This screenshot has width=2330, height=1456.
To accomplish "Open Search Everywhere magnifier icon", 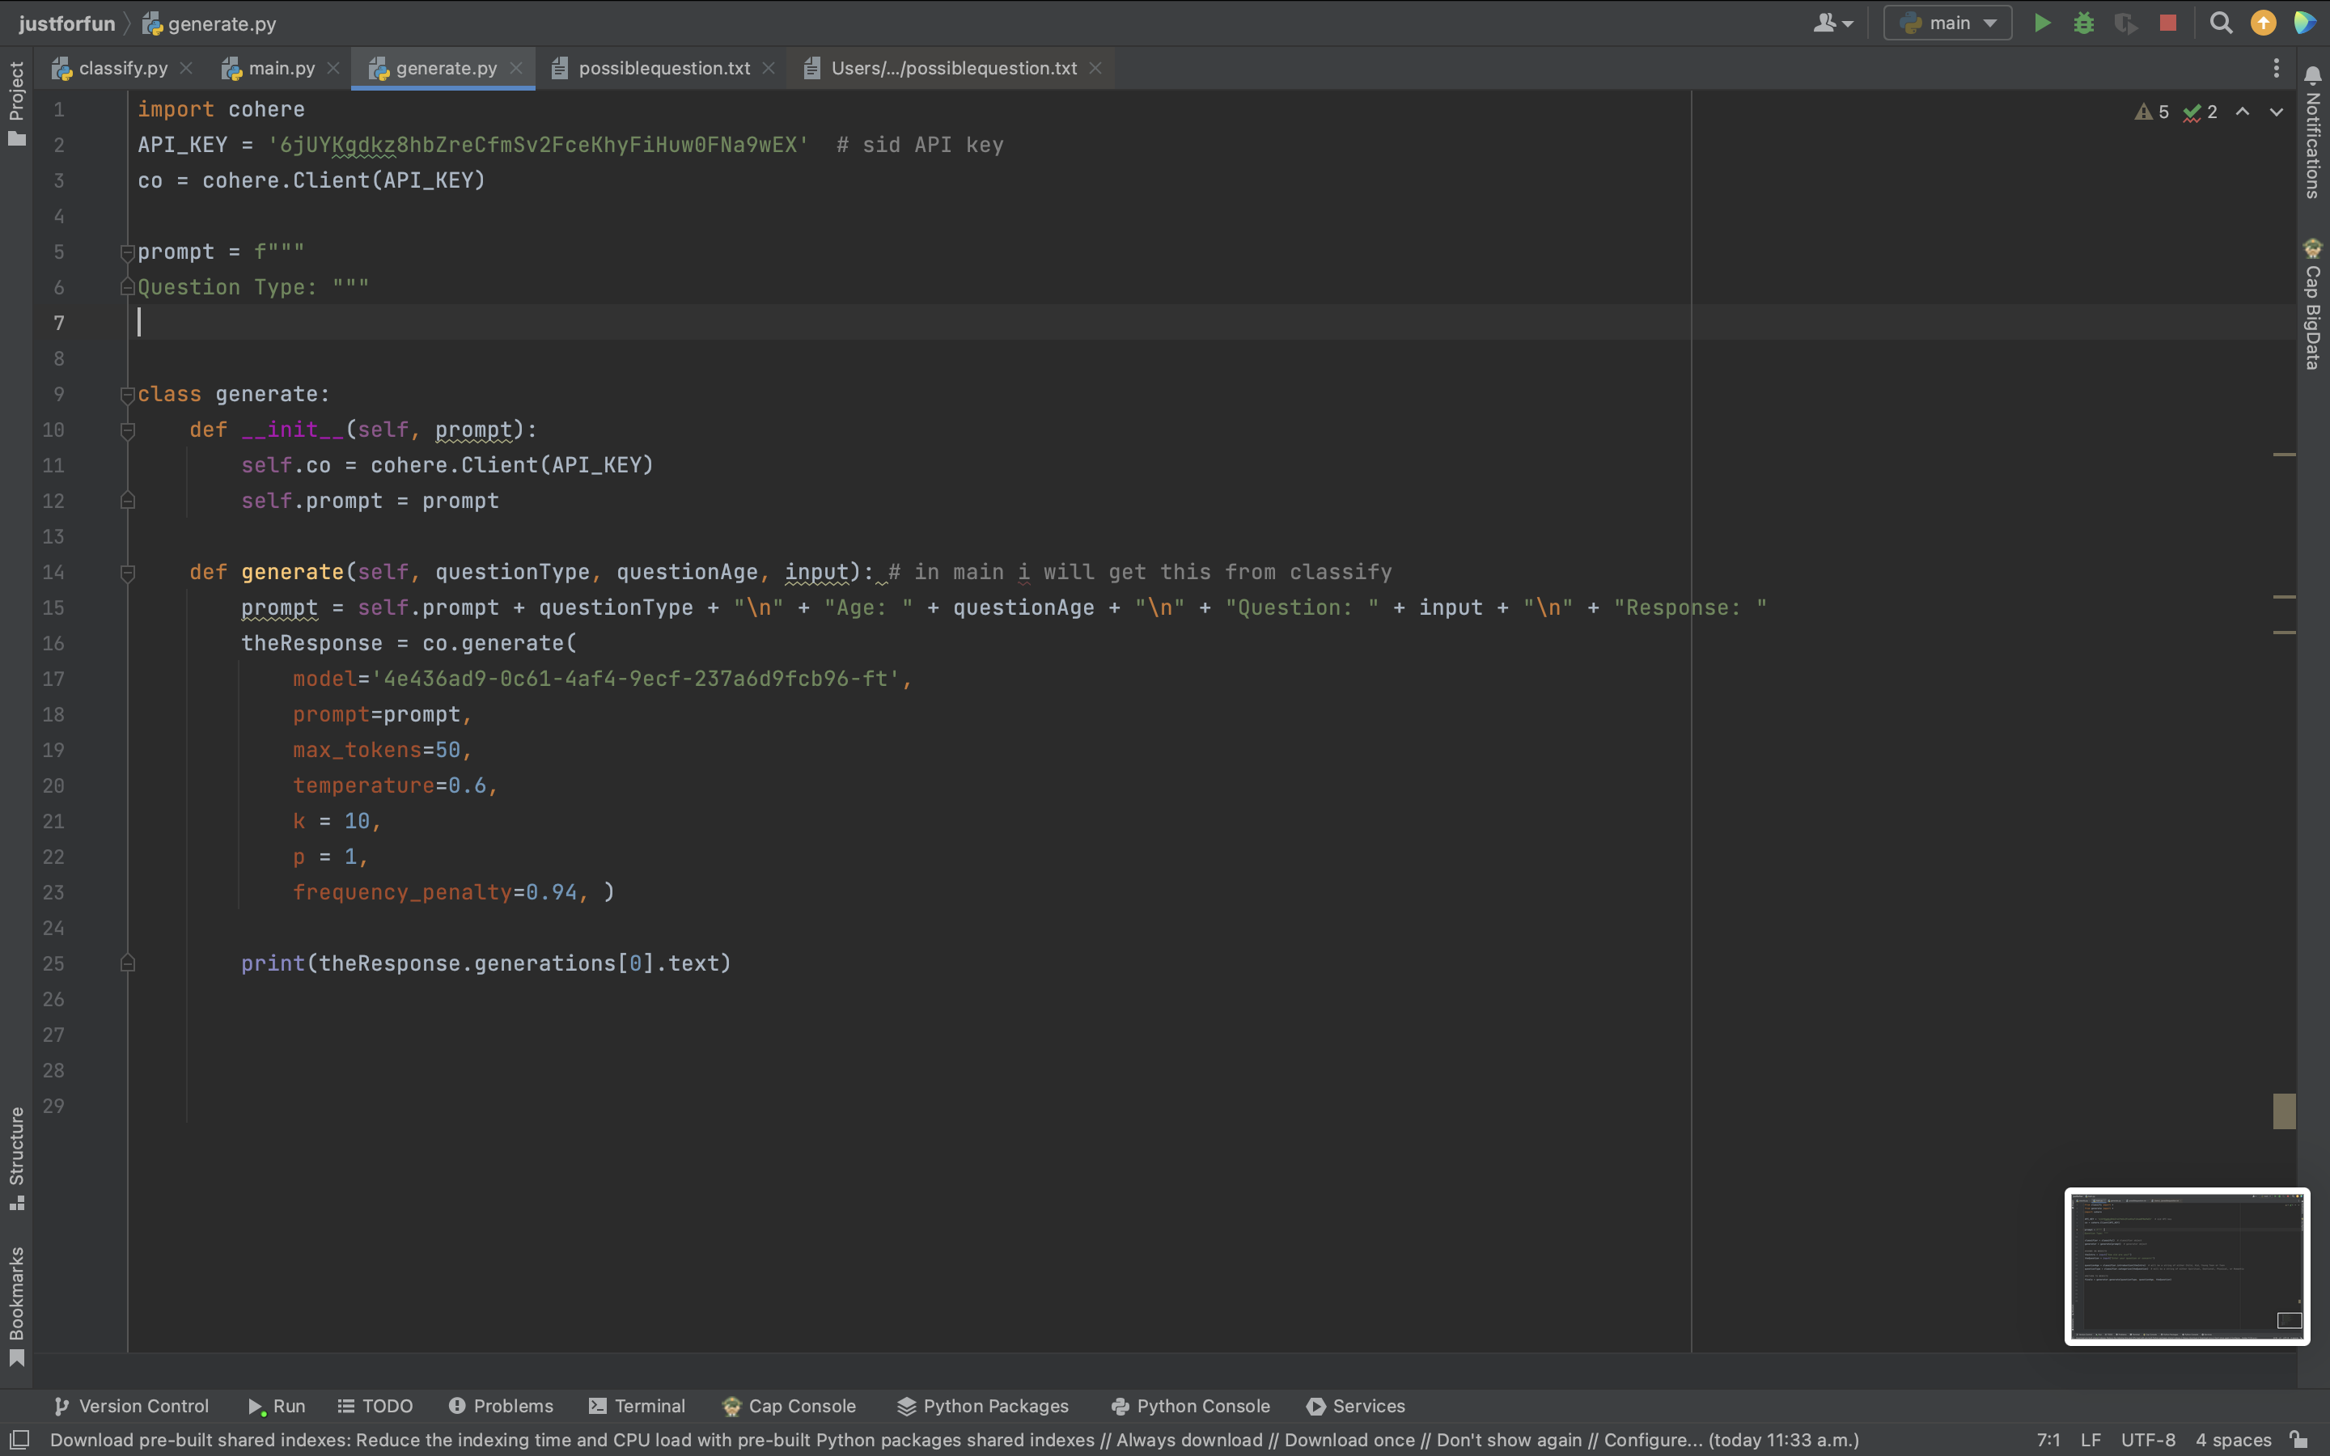I will tap(2220, 23).
